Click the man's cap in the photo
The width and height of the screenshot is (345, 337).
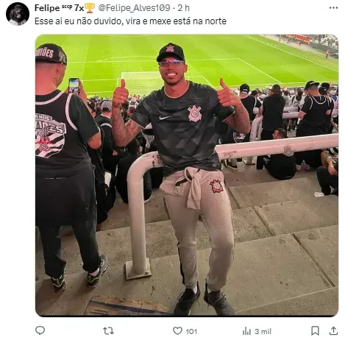coord(171,52)
